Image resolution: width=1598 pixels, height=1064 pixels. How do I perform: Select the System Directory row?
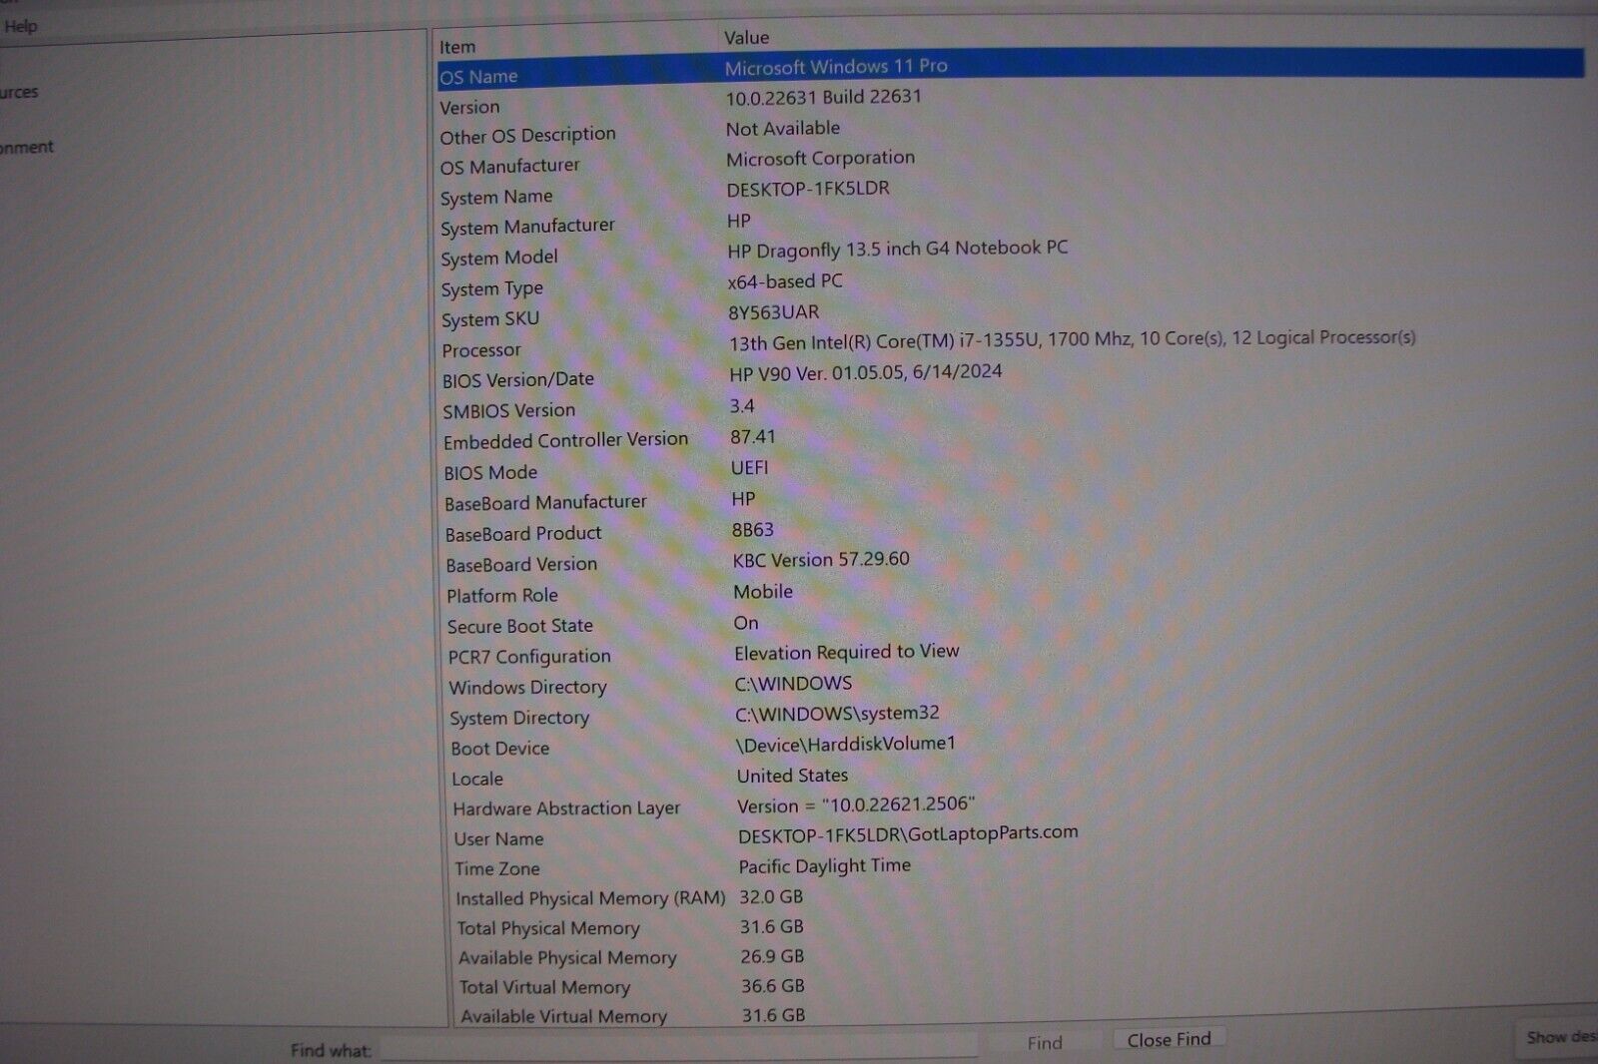[x=1011, y=715]
